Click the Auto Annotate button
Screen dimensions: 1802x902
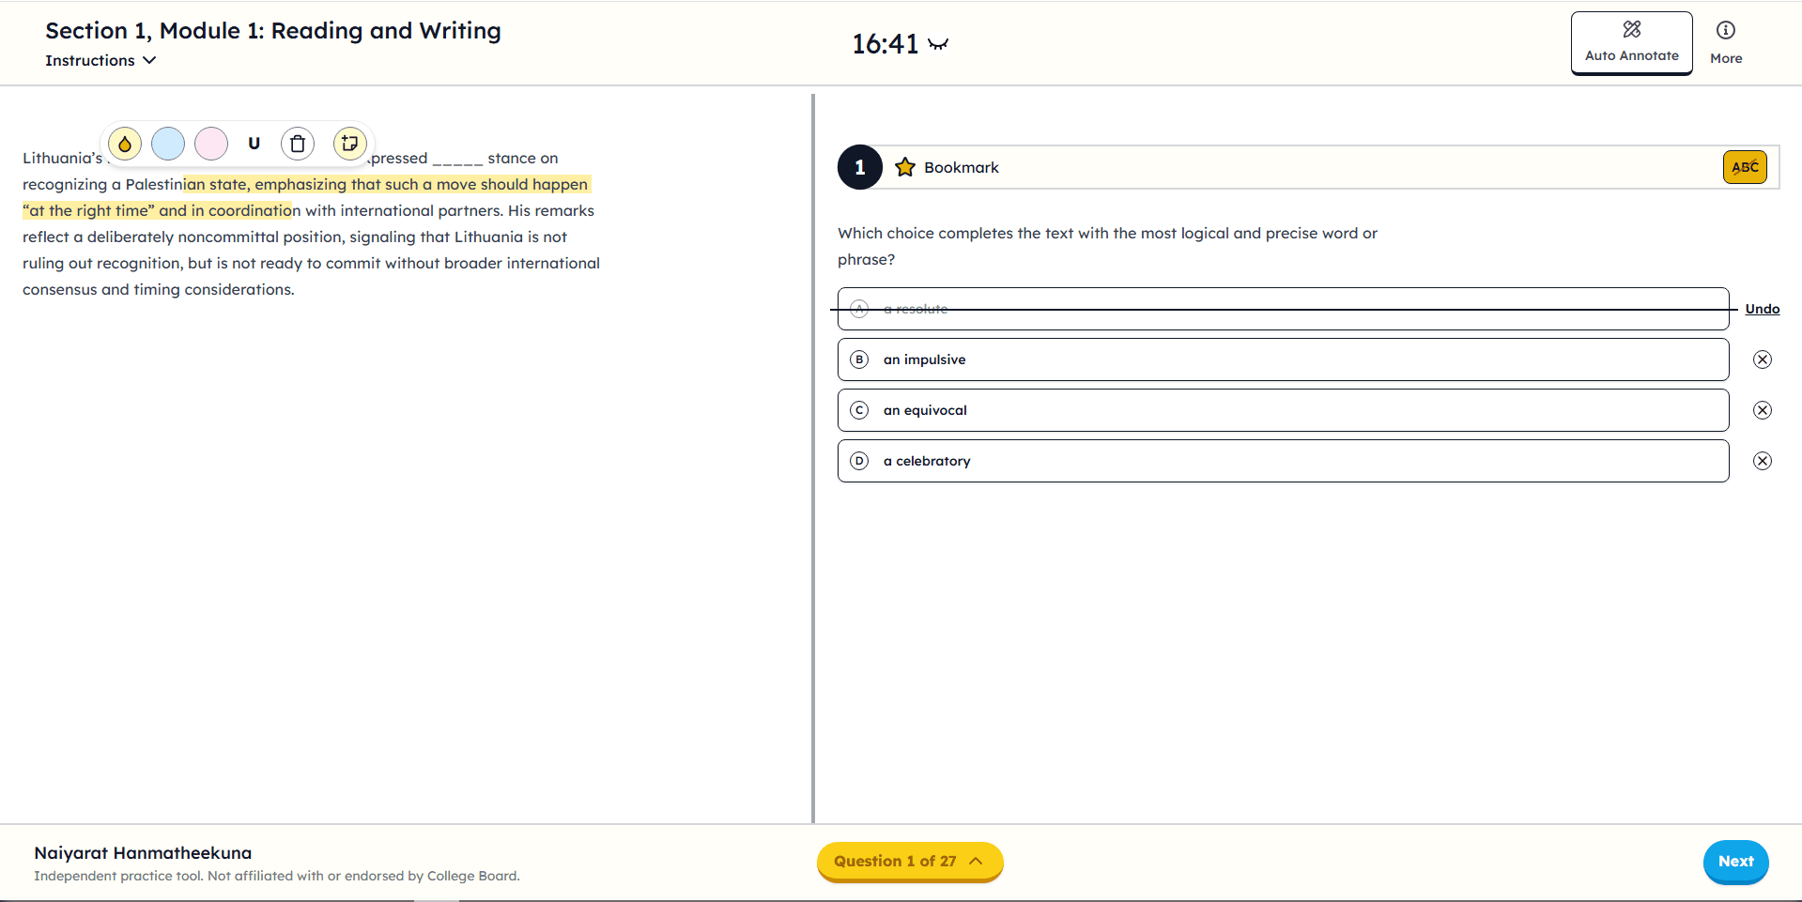[x=1631, y=43]
